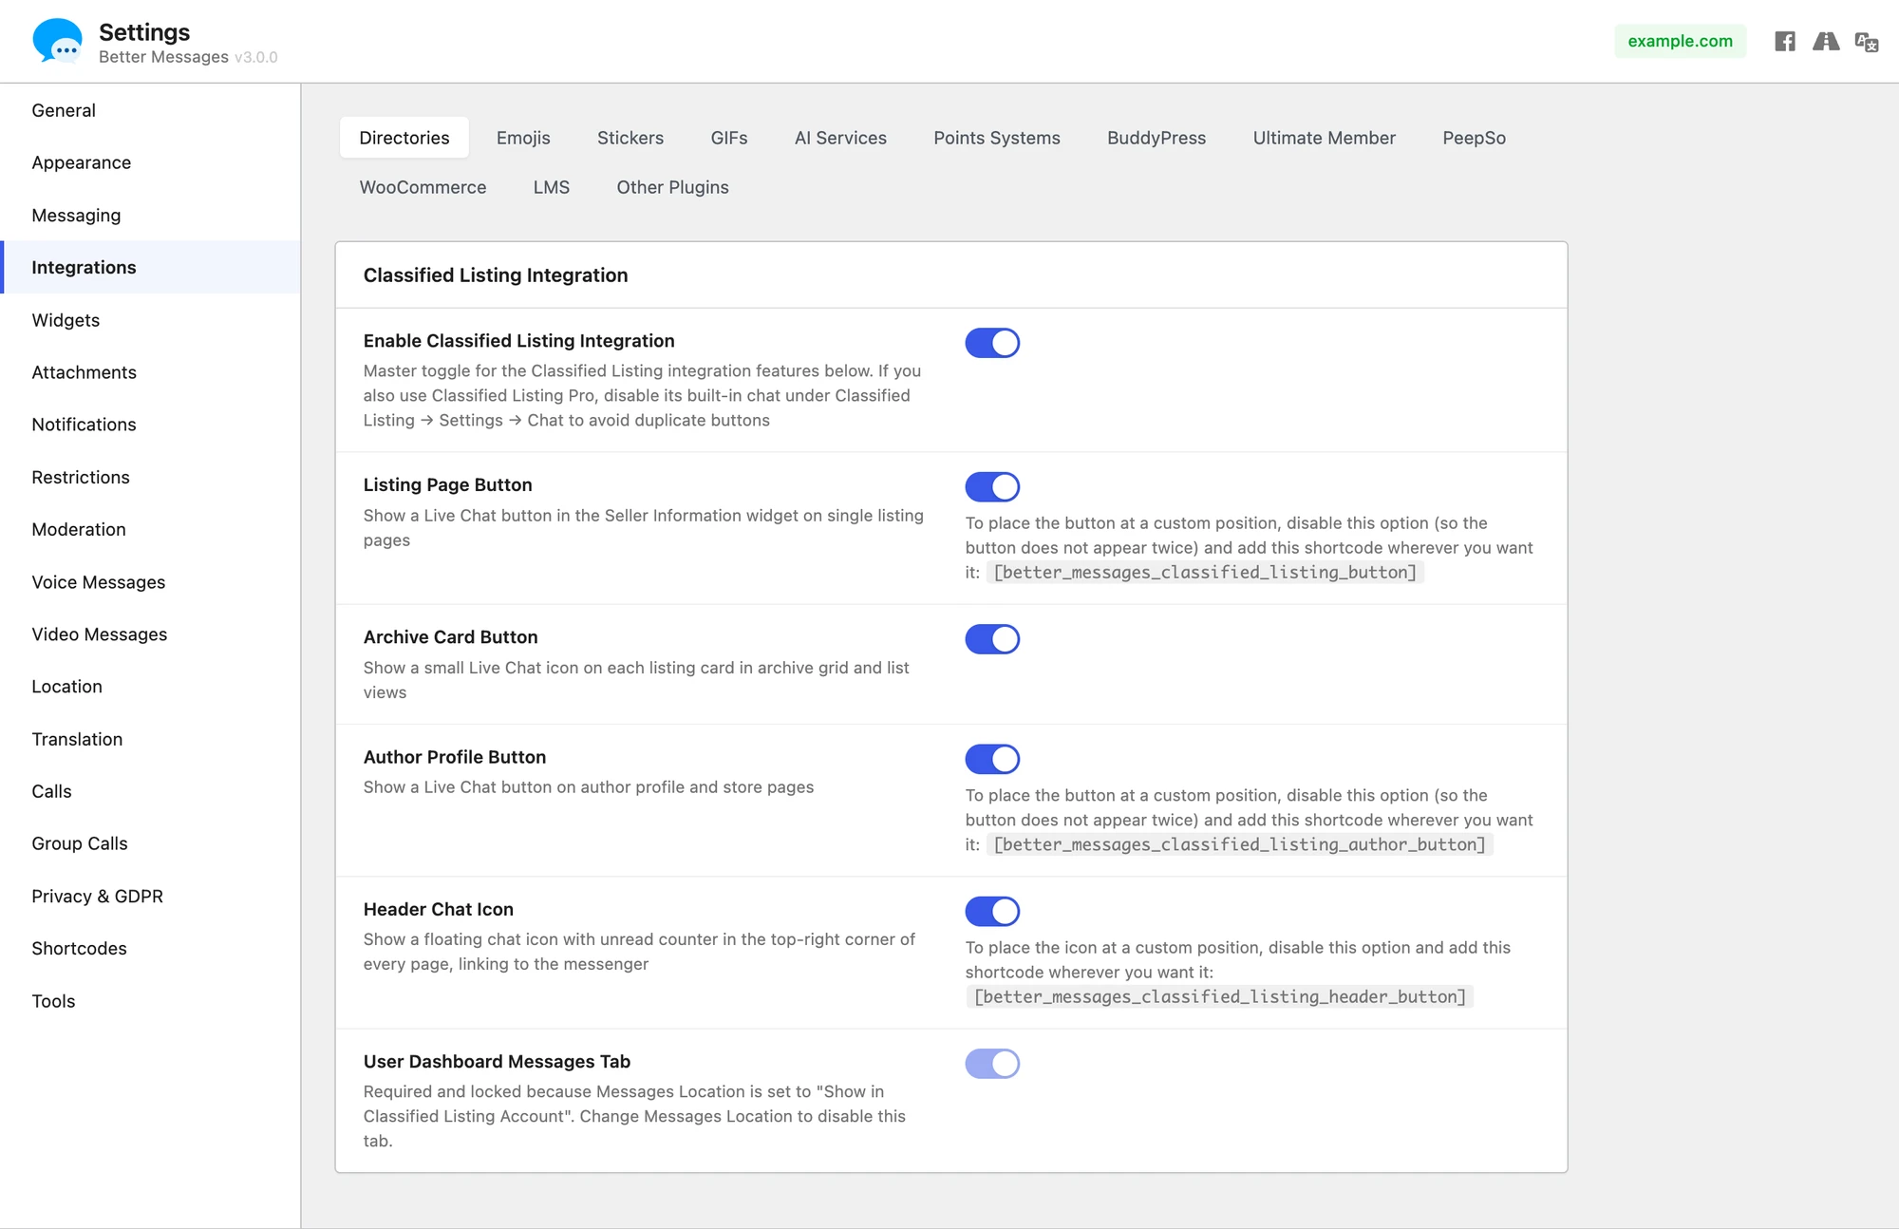Open Video Messages settings
The width and height of the screenshot is (1899, 1229).
point(150,634)
